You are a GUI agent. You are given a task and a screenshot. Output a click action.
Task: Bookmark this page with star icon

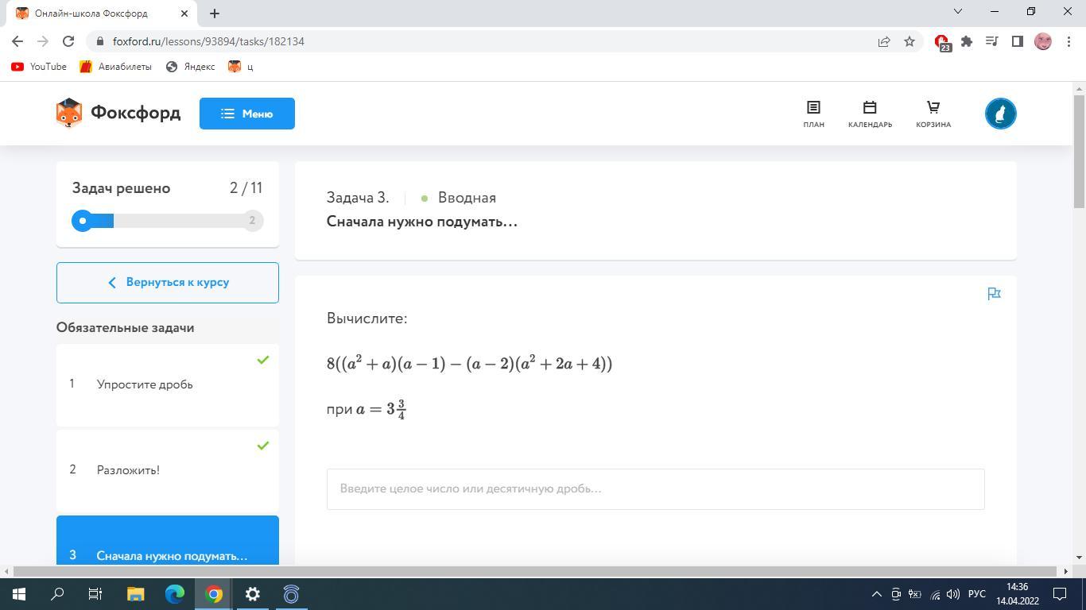point(910,41)
